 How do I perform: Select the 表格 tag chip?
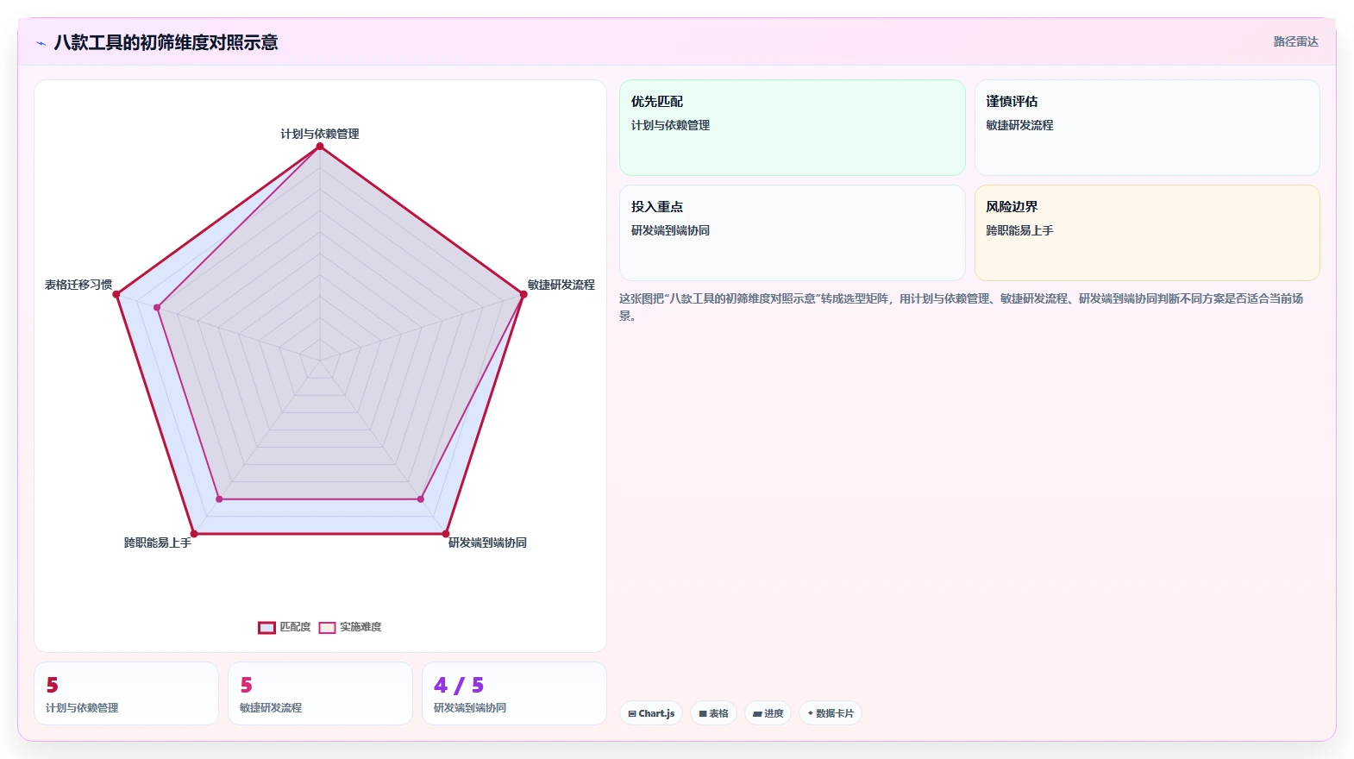tap(713, 713)
